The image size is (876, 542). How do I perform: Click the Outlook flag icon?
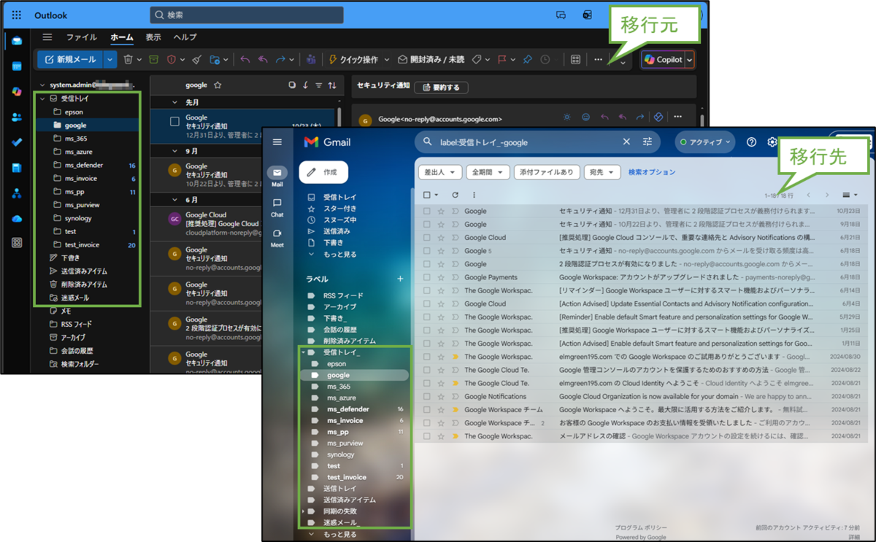coord(502,59)
